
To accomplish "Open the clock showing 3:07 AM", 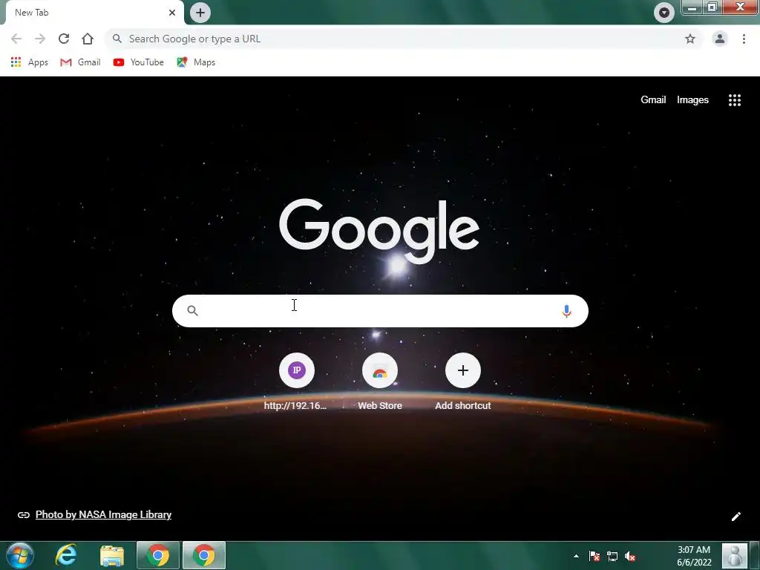I will point(694,556).
